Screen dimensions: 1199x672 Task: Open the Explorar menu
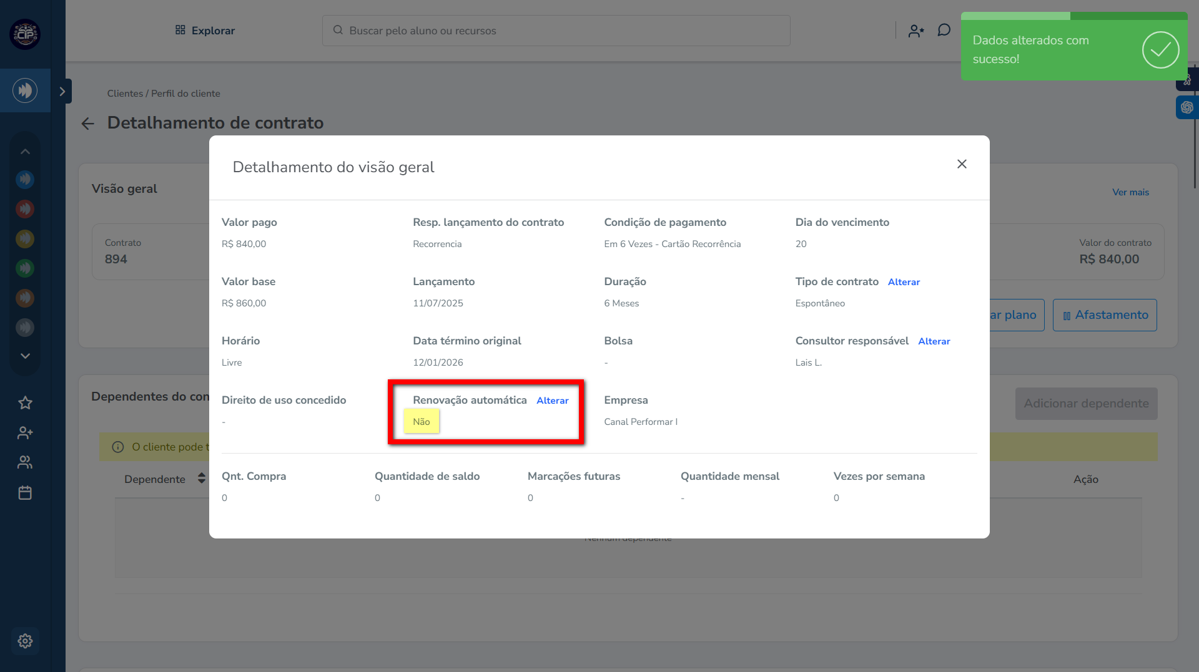click(x=205, y=31)
